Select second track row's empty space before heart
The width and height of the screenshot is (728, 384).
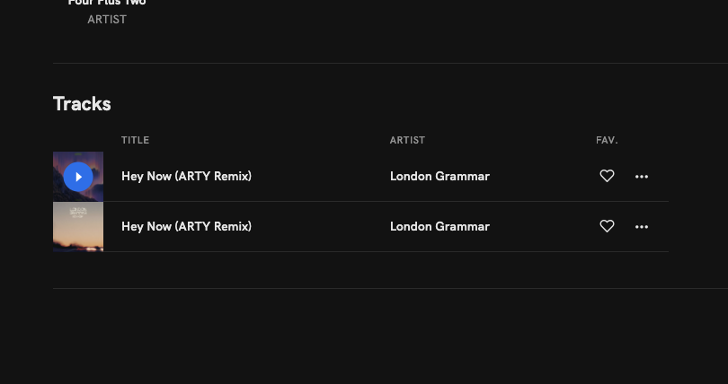click(539, 227)
